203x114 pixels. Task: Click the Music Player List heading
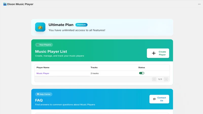51,51
